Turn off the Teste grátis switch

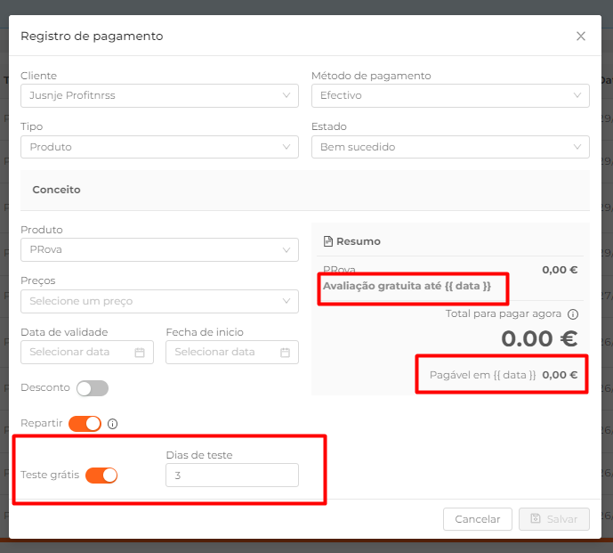[x=101, y=476]
